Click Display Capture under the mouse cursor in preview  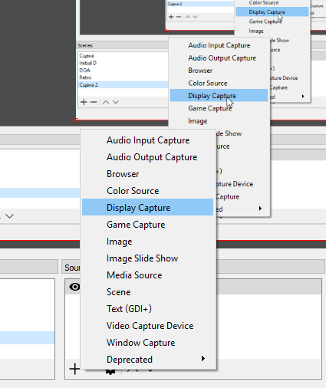(x=219, y=95)
